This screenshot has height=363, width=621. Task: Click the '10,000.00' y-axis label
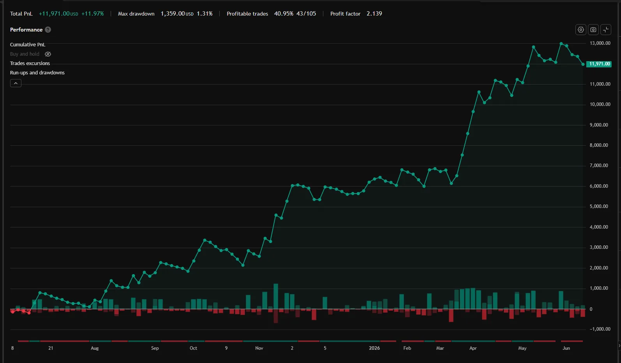coord(600,104)
